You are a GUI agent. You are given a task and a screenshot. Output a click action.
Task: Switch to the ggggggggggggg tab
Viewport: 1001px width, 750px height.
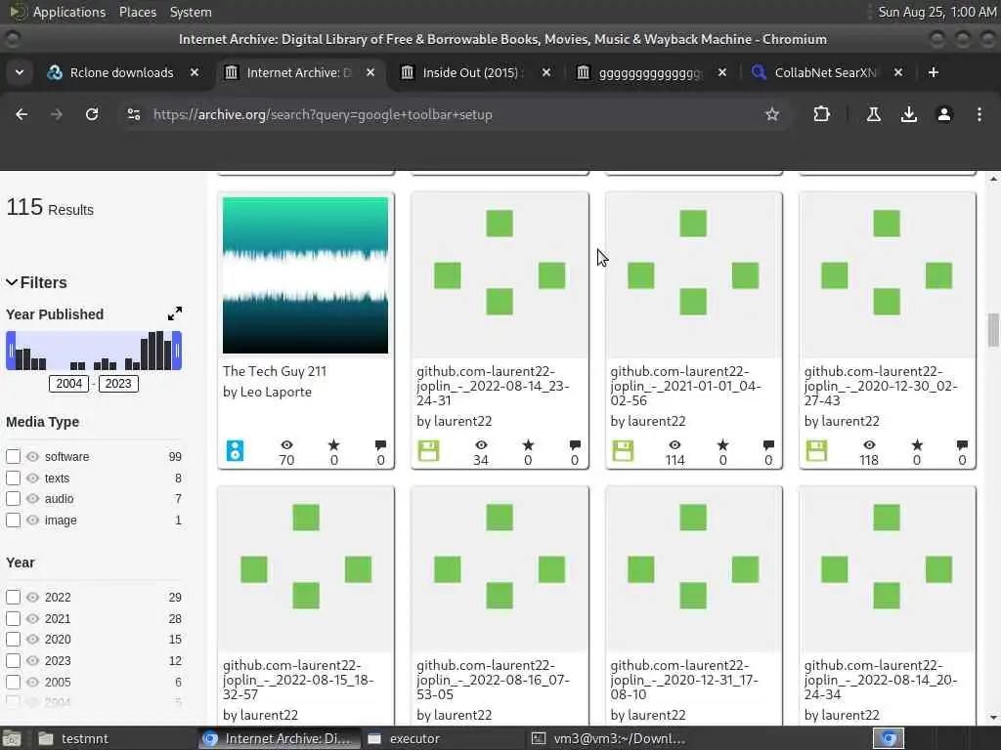[648, 72]
